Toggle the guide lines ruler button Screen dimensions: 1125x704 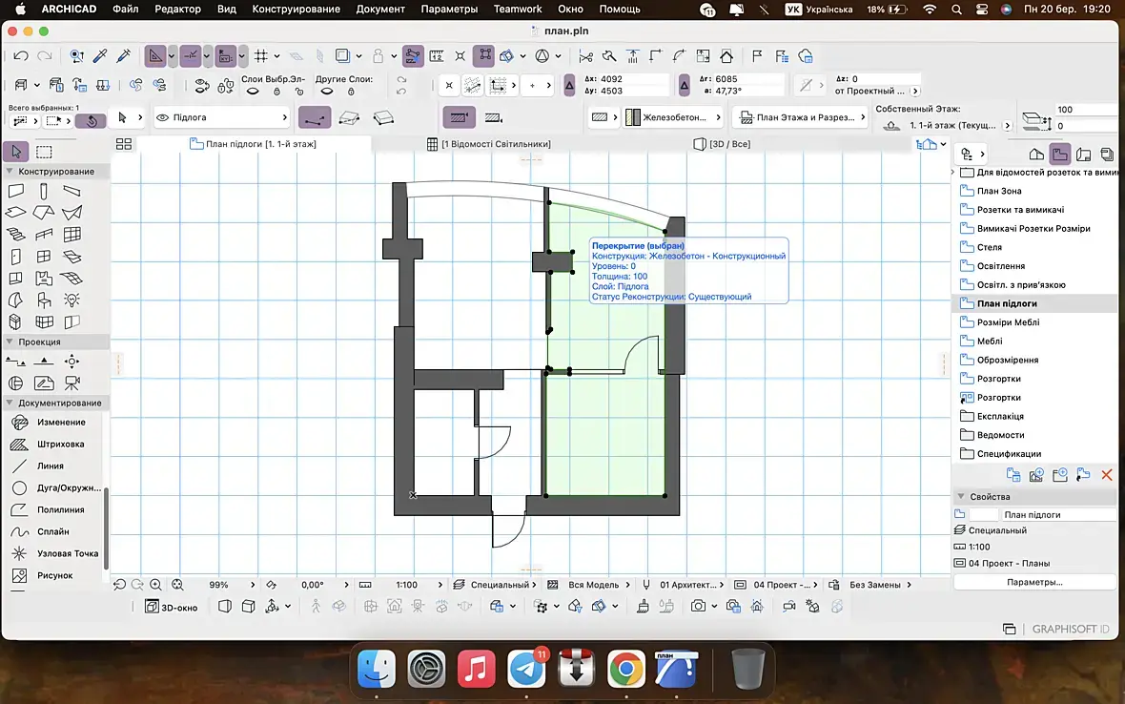(157, 56)
